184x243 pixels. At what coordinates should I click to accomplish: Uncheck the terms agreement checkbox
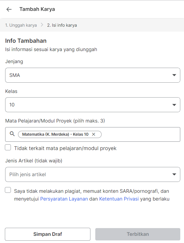(x=8, y=190)
